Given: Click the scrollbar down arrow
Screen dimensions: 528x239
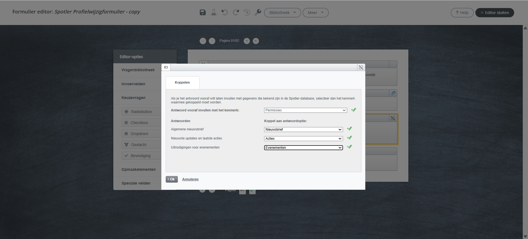Looking at the screenshot, I should pyautogui.click(x=525, y=237).
